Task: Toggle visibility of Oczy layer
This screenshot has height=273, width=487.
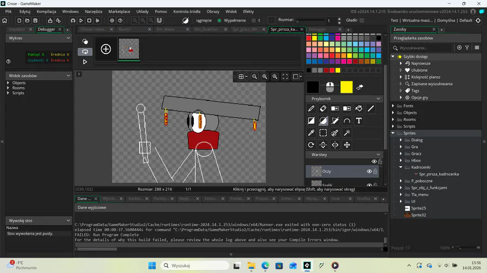Action: 369,171
